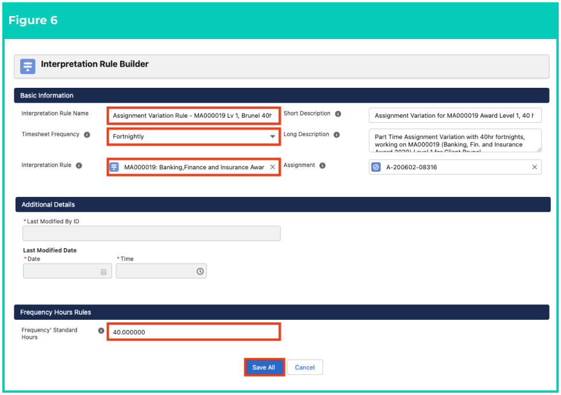The width and height of the screenshot is (561, 395).
Task: Open the clock picker in Time field
Action: pyautogui.click(x=200, y=272)
